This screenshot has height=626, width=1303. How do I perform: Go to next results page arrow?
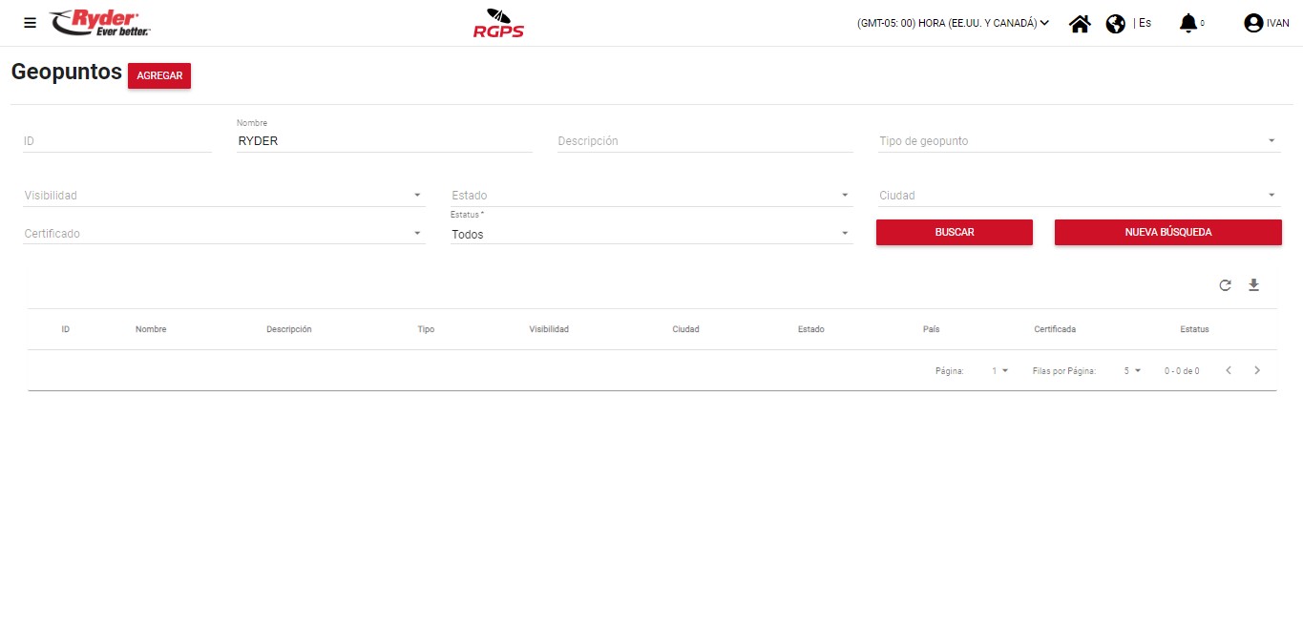tap(1257, 370)
